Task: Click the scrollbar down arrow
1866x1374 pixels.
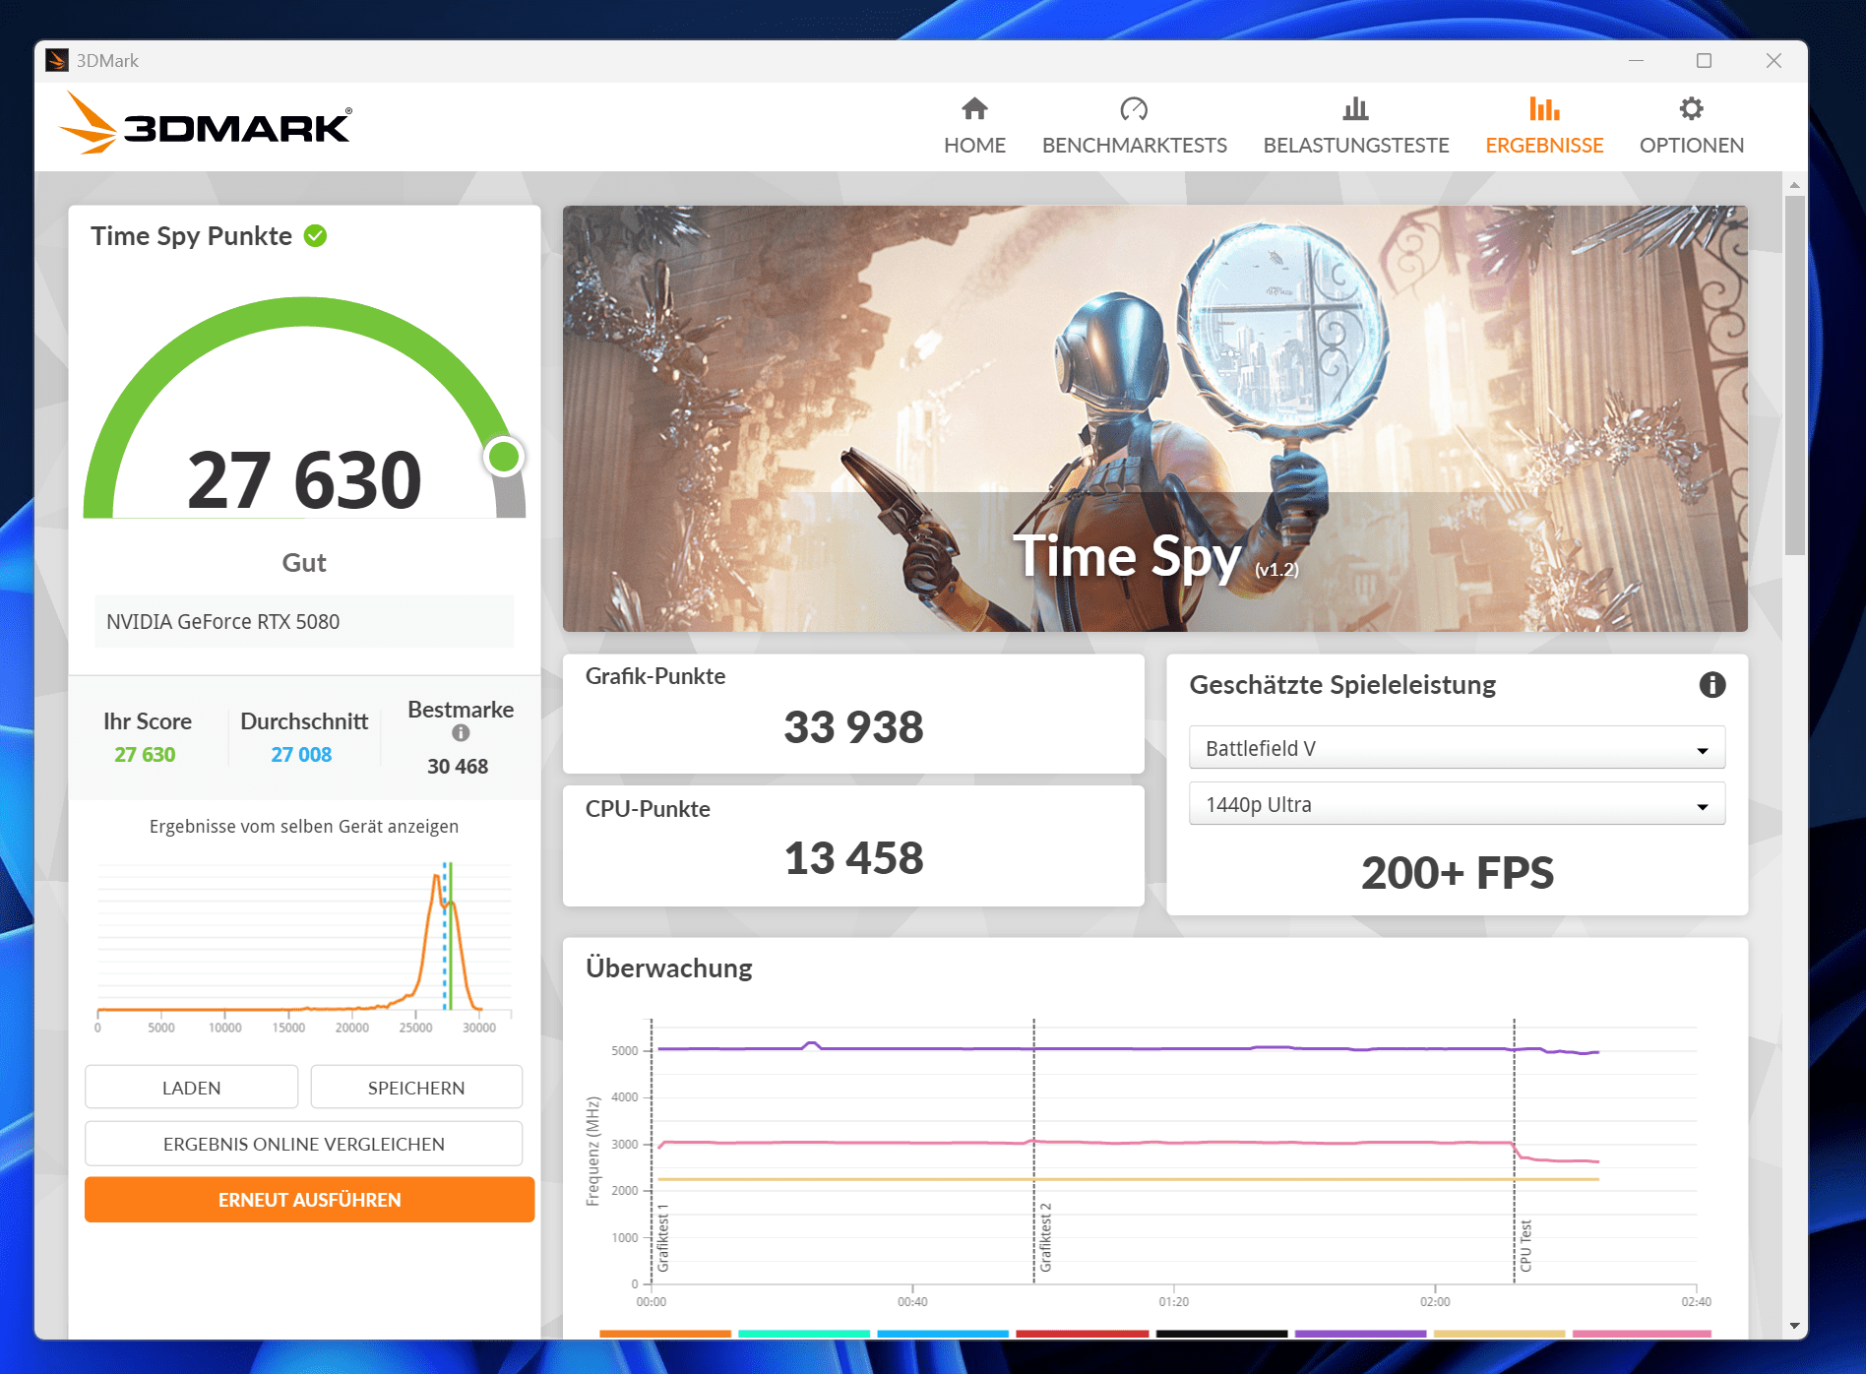Action: pos(1795,1327)
